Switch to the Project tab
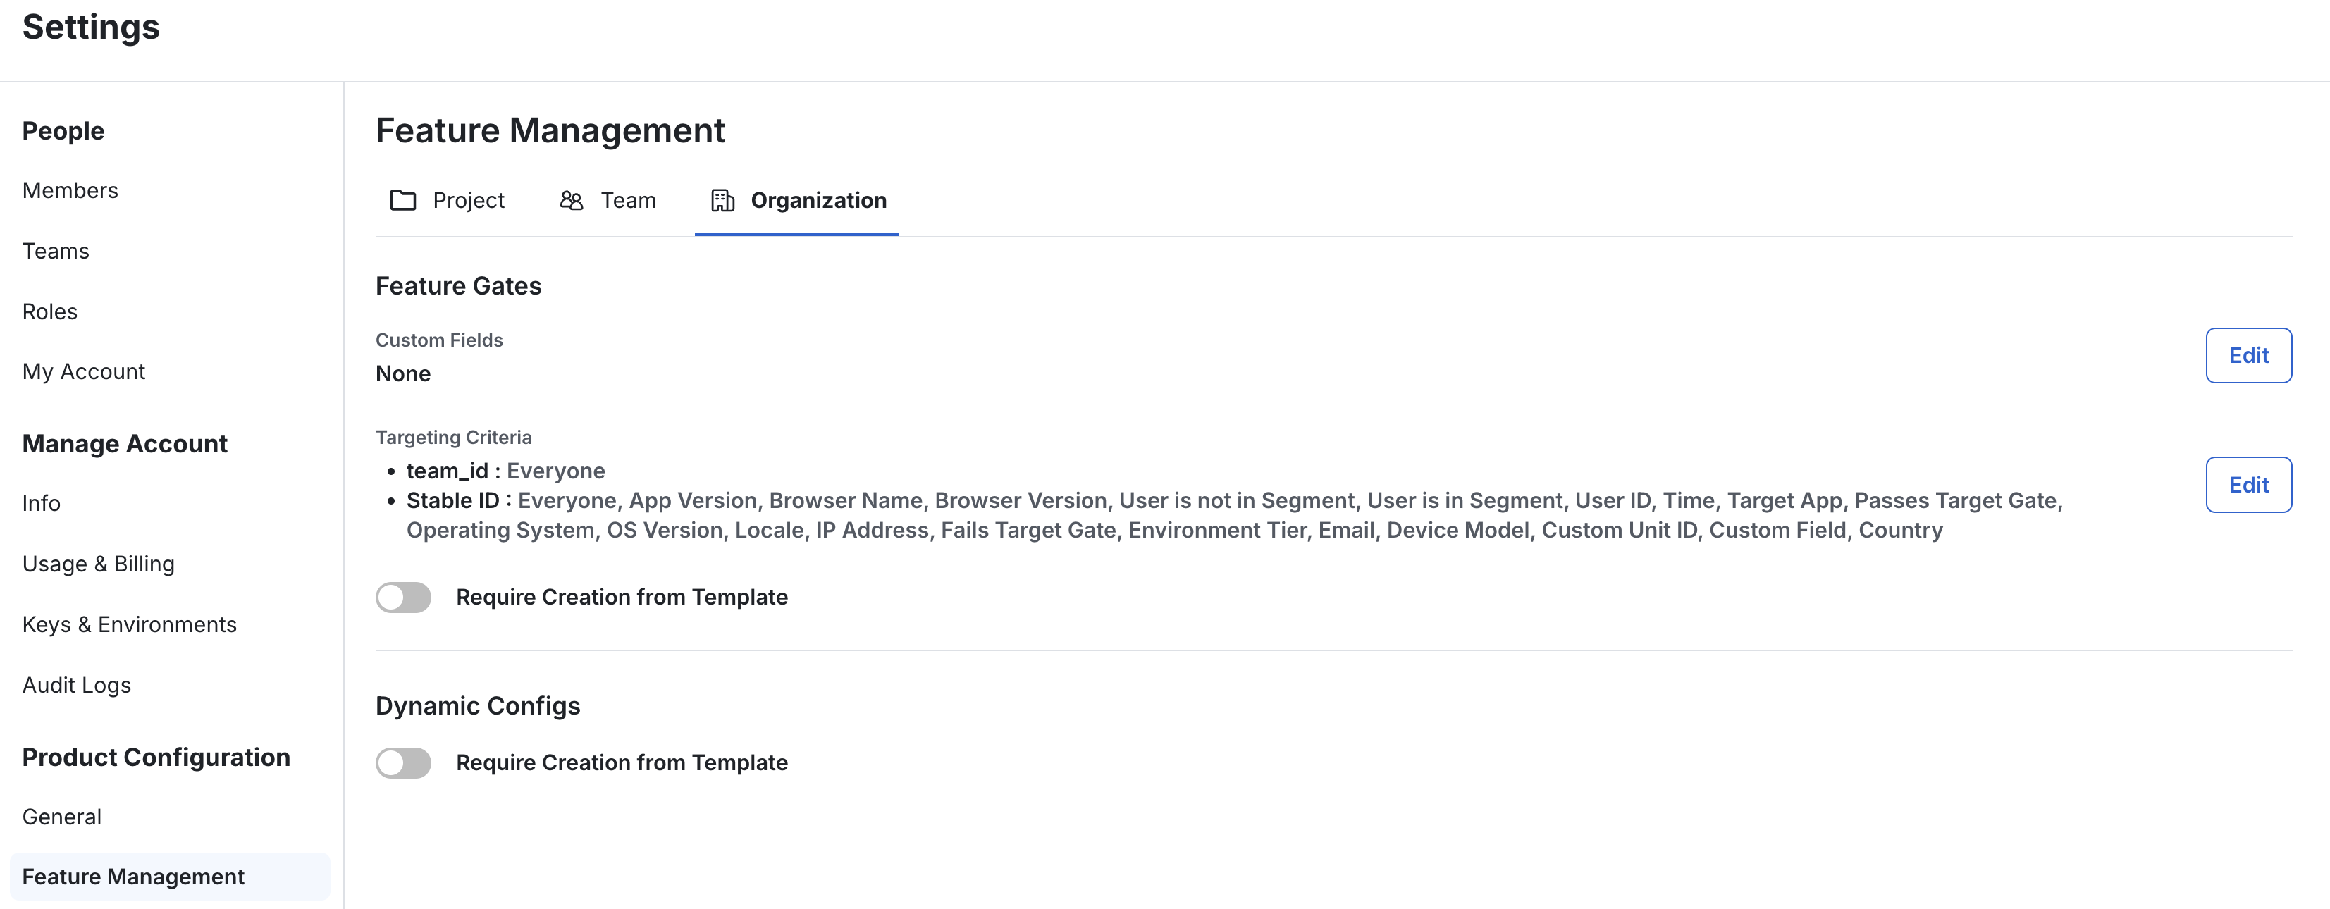This screenshot has width=2330, height=909. (x=468, y=201)
